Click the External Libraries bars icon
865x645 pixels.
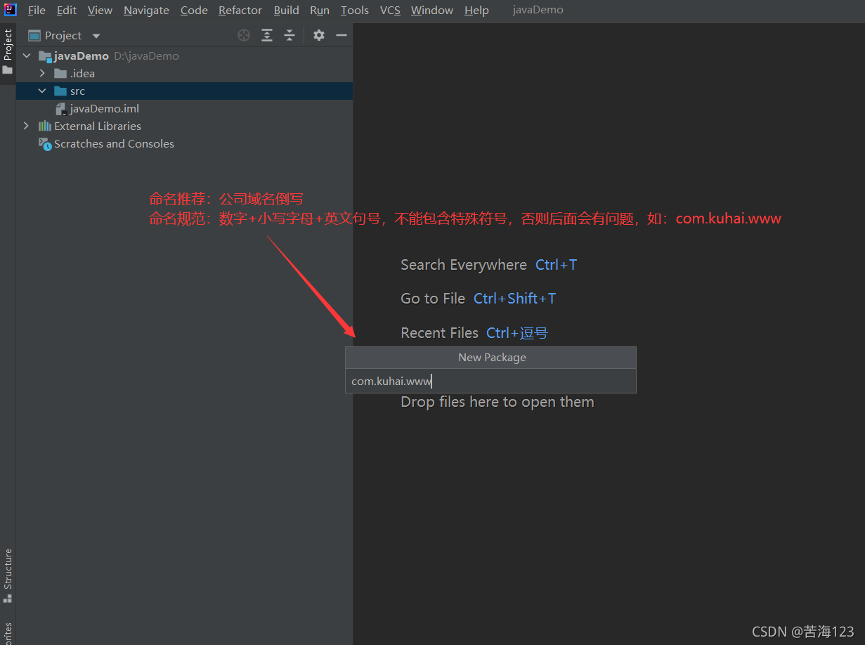coord(45,126)
